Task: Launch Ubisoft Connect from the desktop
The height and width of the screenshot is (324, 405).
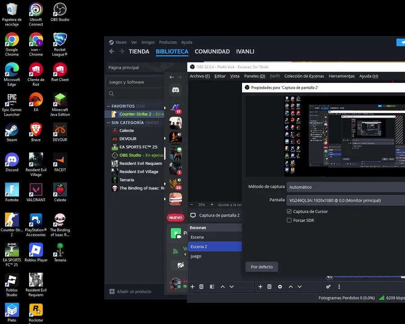Action: click(x=36, y=14)
